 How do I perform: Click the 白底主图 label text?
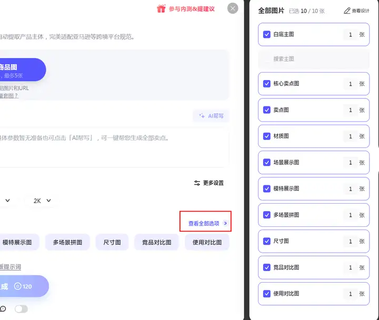coord(284,34)
